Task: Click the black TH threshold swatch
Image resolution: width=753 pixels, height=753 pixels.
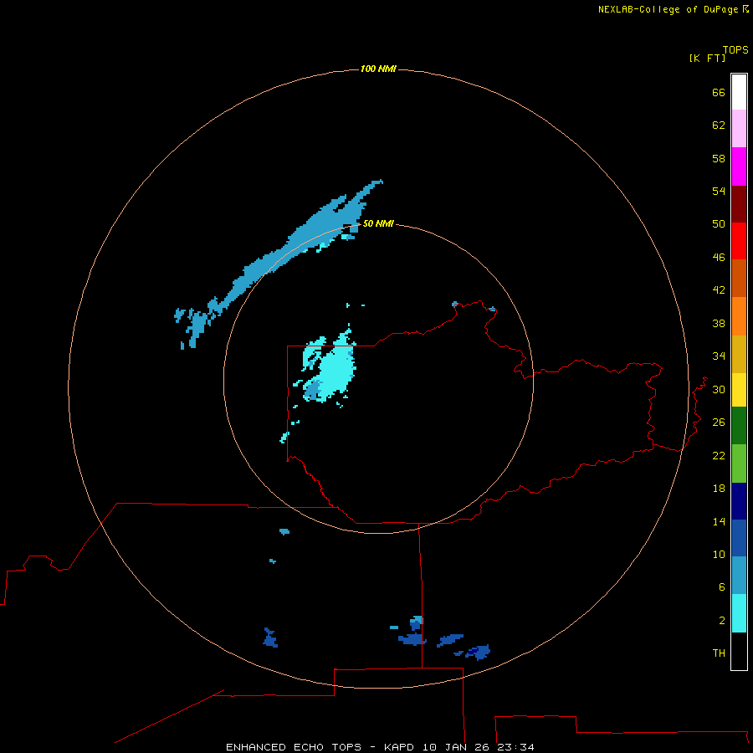Action: [x=739, y=651]
